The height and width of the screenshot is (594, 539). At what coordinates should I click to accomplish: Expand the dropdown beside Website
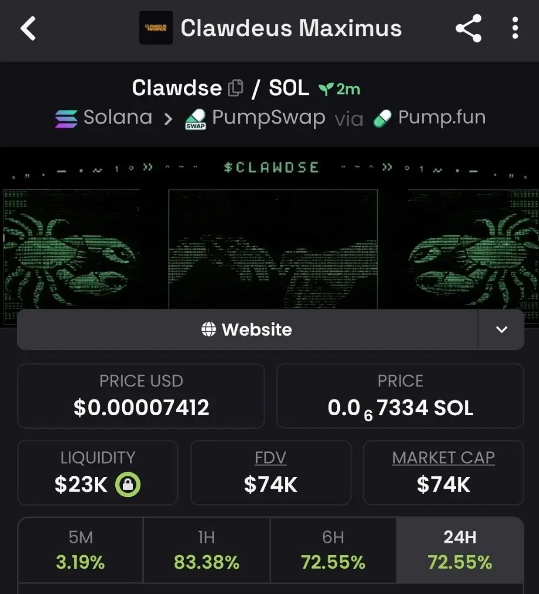(501, 329)
